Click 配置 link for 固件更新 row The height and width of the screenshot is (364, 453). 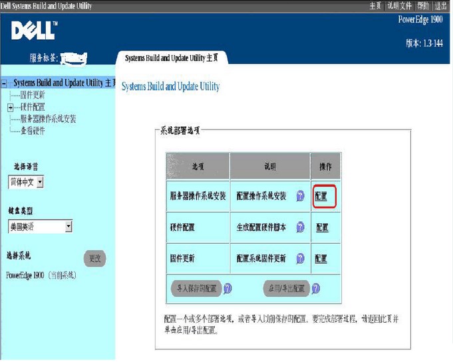[x=321, y=258]
